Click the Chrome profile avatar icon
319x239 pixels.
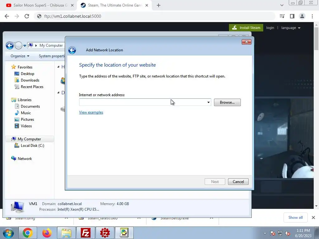tap(302, 16)
